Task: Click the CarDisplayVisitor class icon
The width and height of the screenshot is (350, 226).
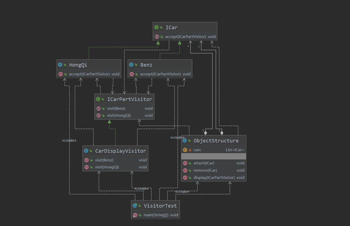Action: click(86, 151)
